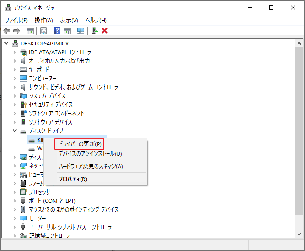This screenshot has width=305, height=251.
Task: Select the 記憶域コントローラー label
Action: pos(51,236)
